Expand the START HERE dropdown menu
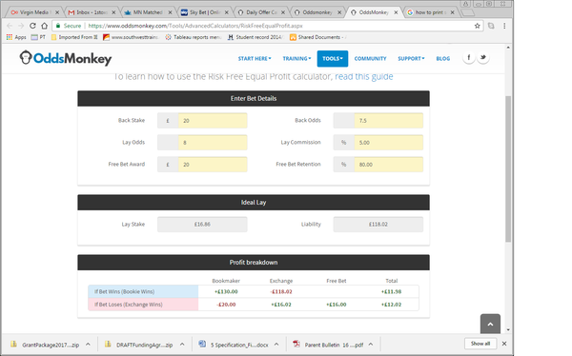The width and height of the screenshot is (572, 356). 255,59
